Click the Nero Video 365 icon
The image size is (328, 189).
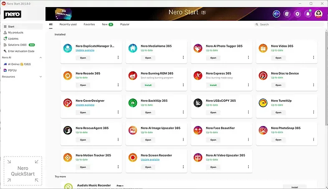pos(263,48)
